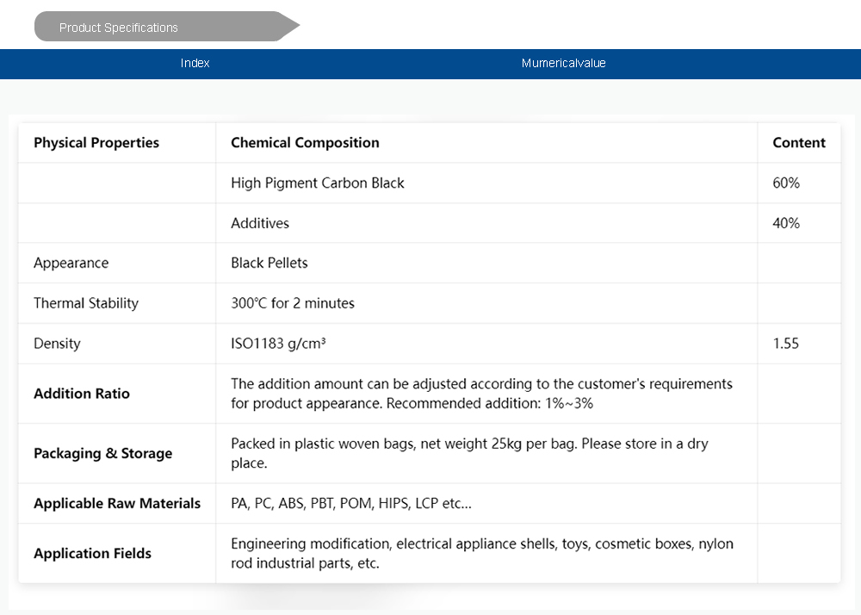Select the Packaging & Storage row label
This screenshot has width=861, height=615.
[x=102, y=454]
